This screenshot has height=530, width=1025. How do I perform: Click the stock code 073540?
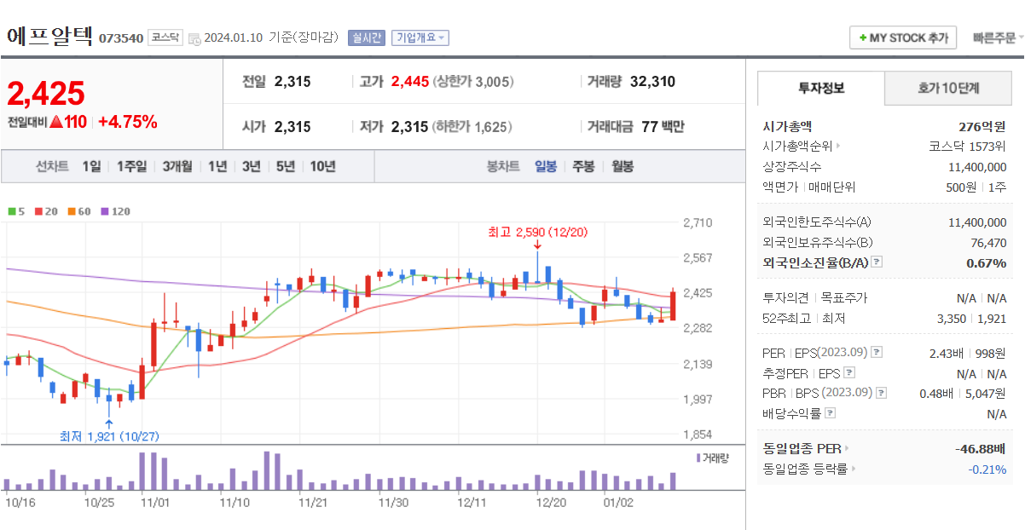click(121, 38)
